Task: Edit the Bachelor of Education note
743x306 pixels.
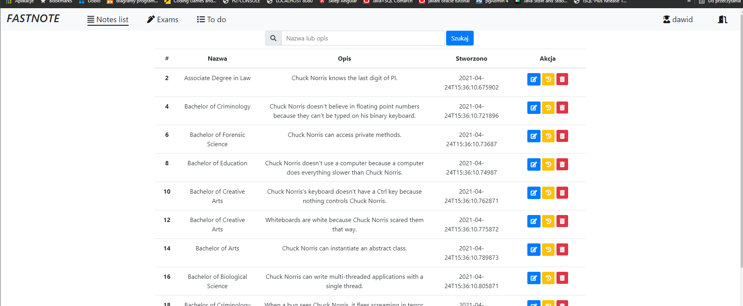Action: click(x=534, y=164)
